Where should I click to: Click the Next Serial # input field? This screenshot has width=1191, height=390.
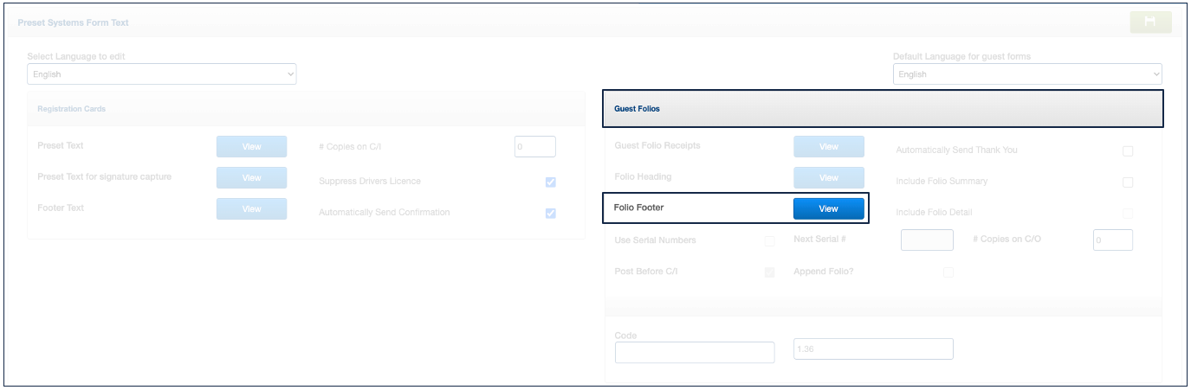(927, 240)
